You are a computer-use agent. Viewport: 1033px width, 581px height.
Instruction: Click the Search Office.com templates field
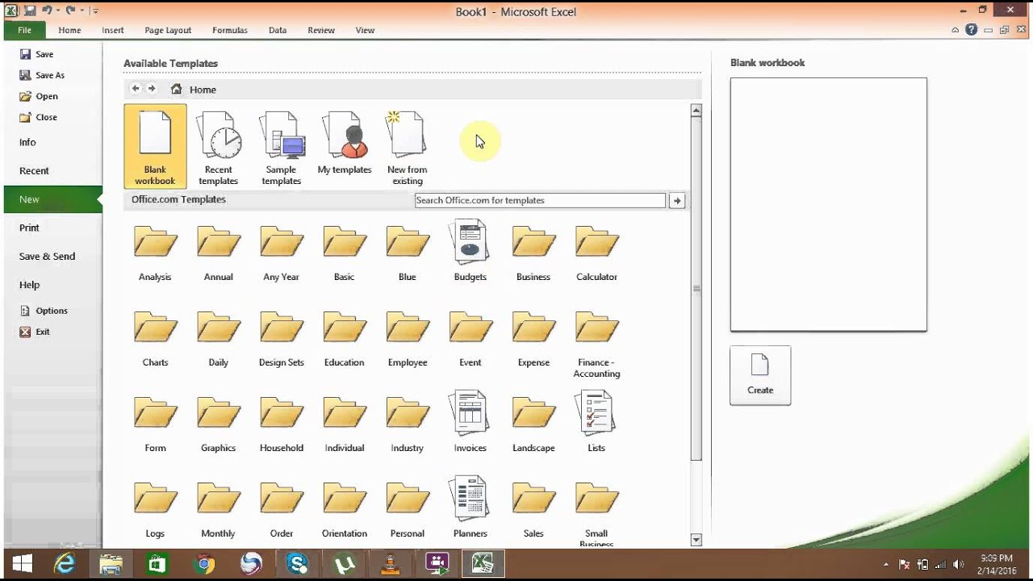coord(540,200)
